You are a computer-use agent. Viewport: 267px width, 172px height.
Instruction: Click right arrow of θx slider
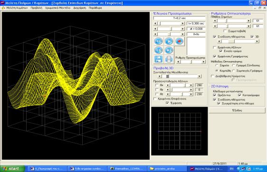click(x=191, y=85)
